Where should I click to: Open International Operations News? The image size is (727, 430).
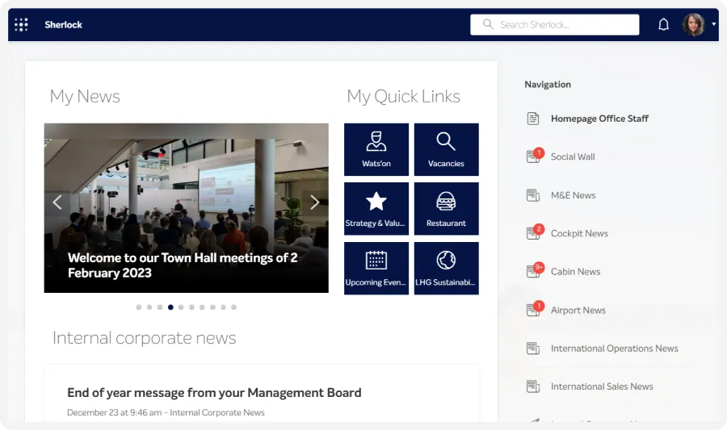coord(615,349)
